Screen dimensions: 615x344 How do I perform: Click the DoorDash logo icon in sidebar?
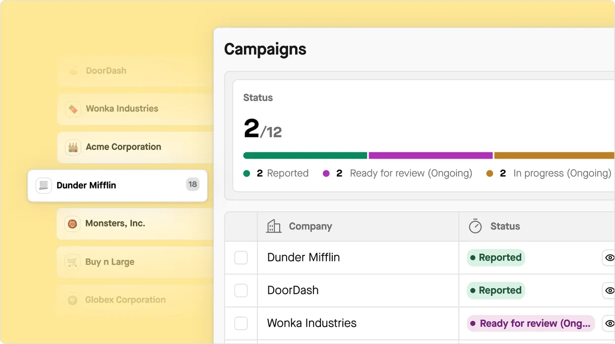pos(73,71)
